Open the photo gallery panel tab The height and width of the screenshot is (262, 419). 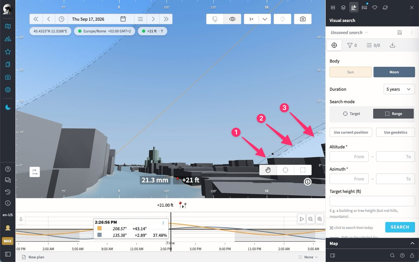[364, 7]
